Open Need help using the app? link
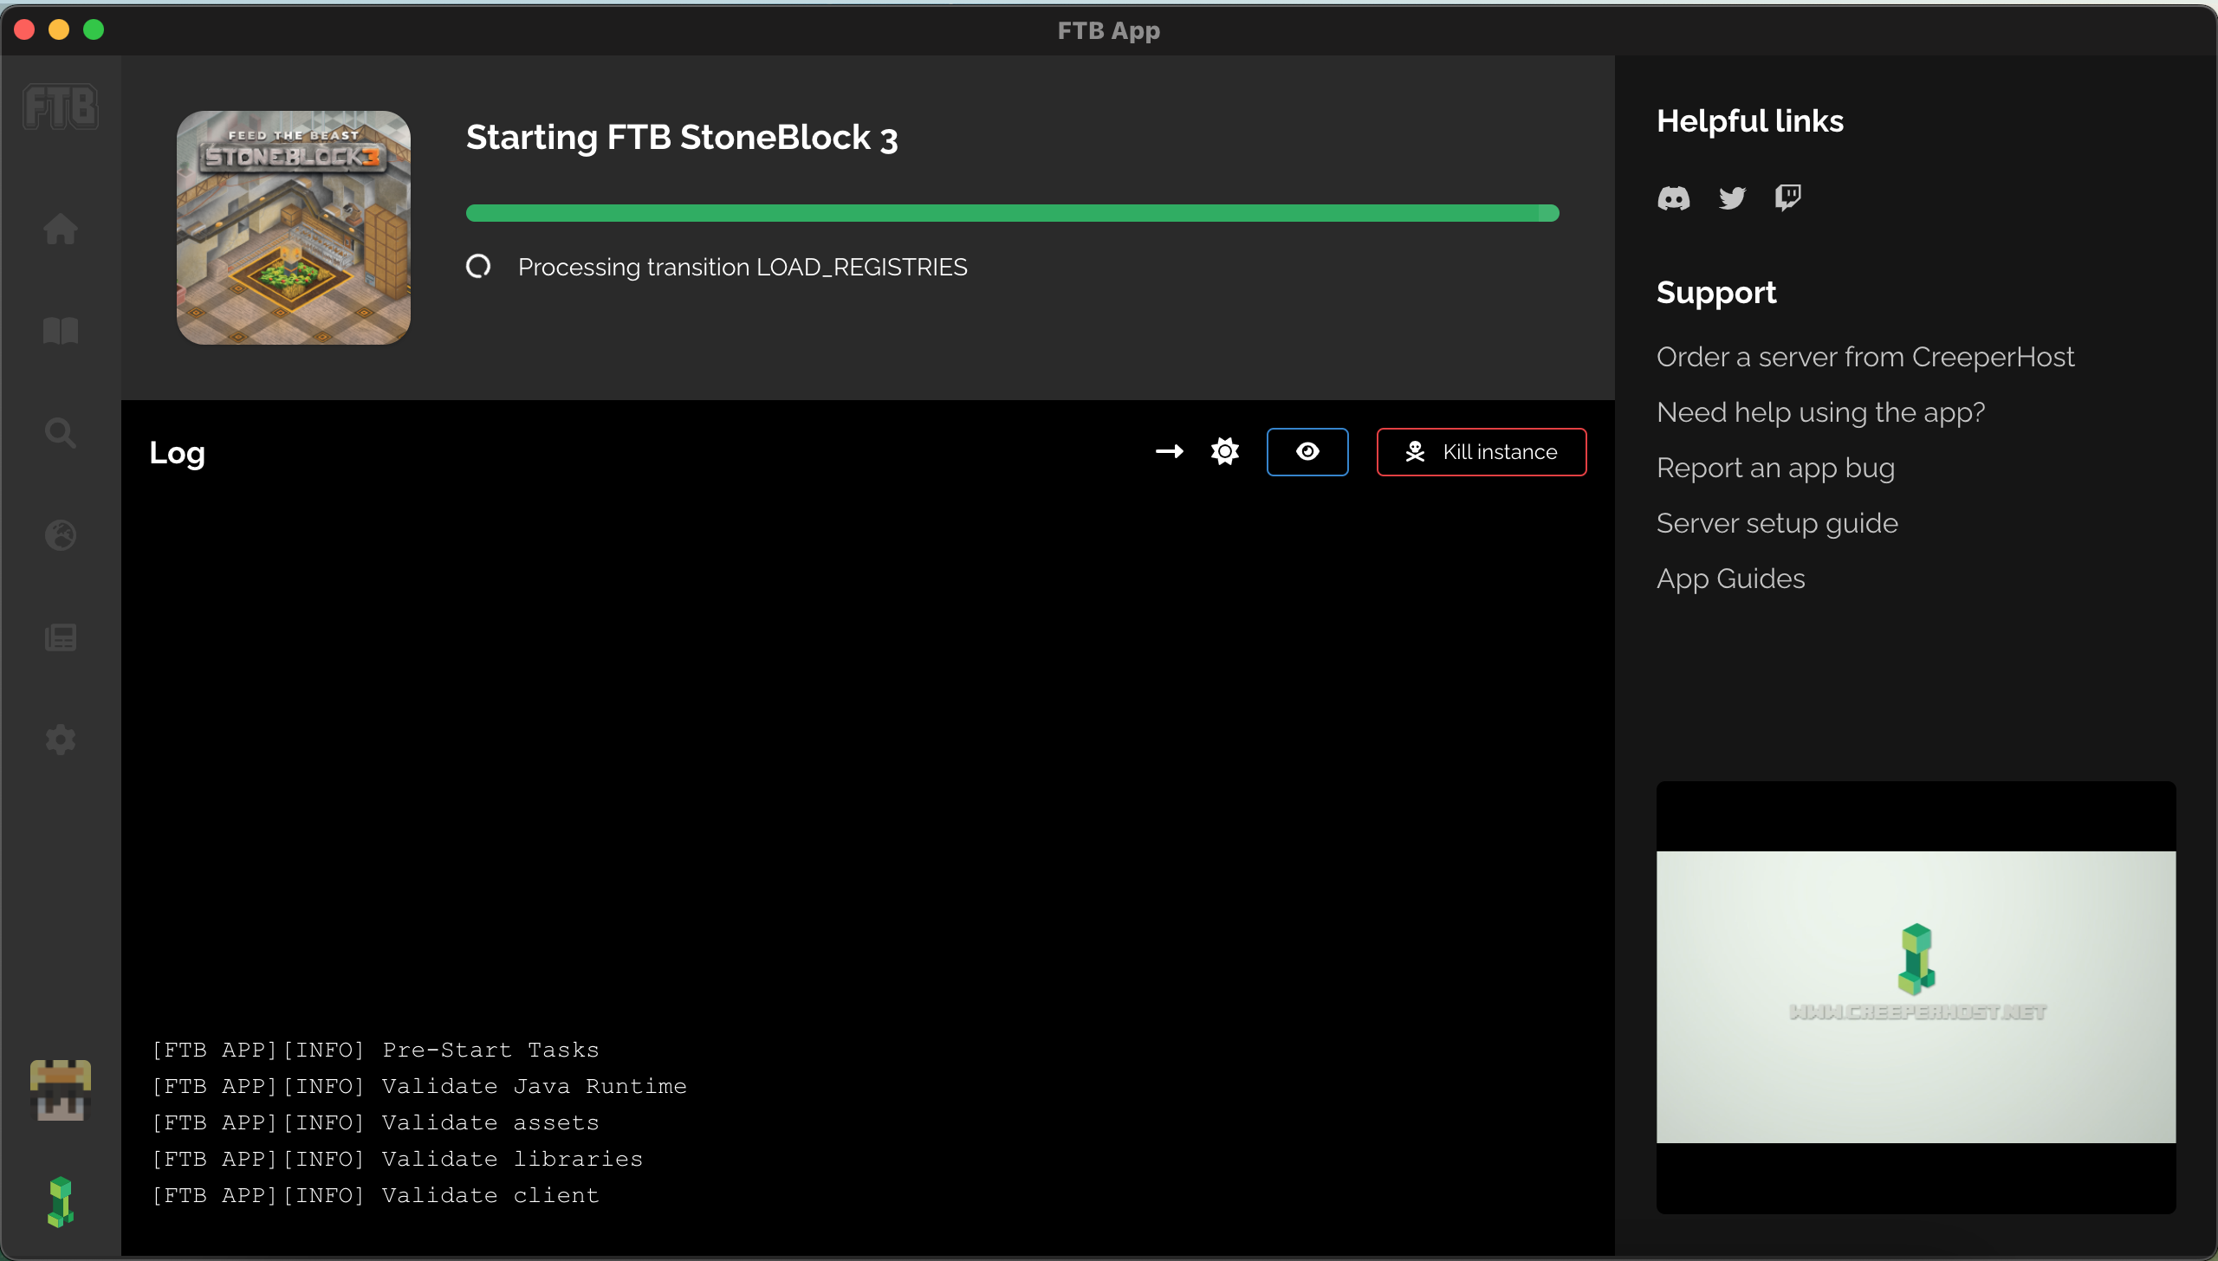 coord(1820,412)
